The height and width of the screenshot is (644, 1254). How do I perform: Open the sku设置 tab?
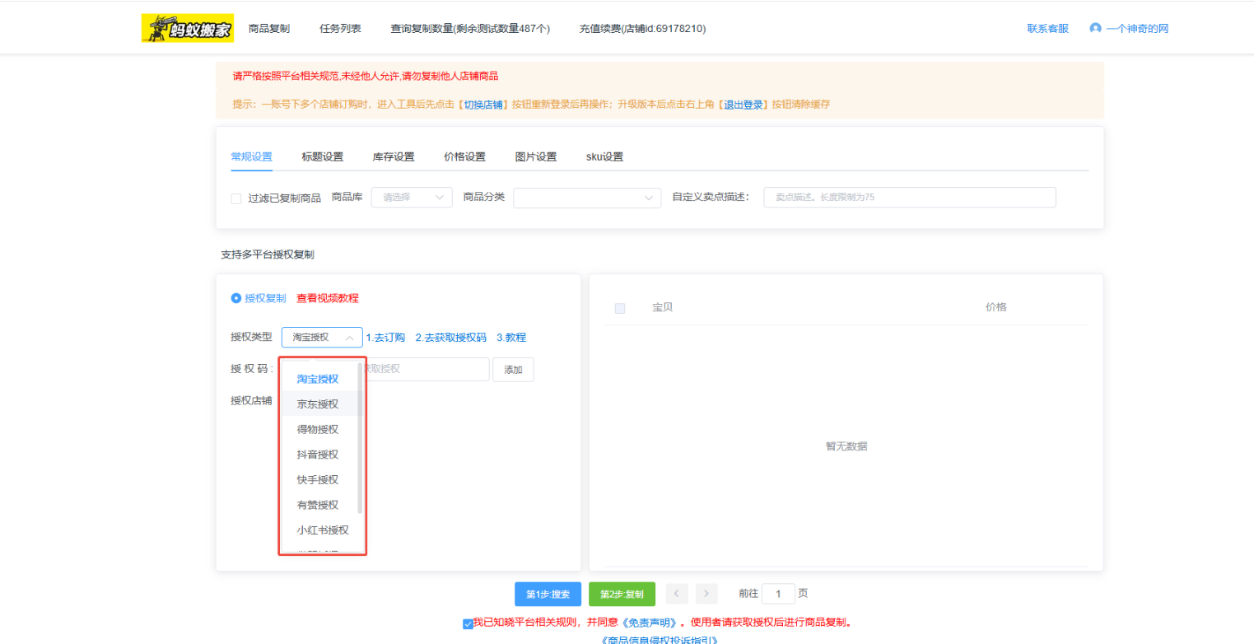[x=604, y=157]
